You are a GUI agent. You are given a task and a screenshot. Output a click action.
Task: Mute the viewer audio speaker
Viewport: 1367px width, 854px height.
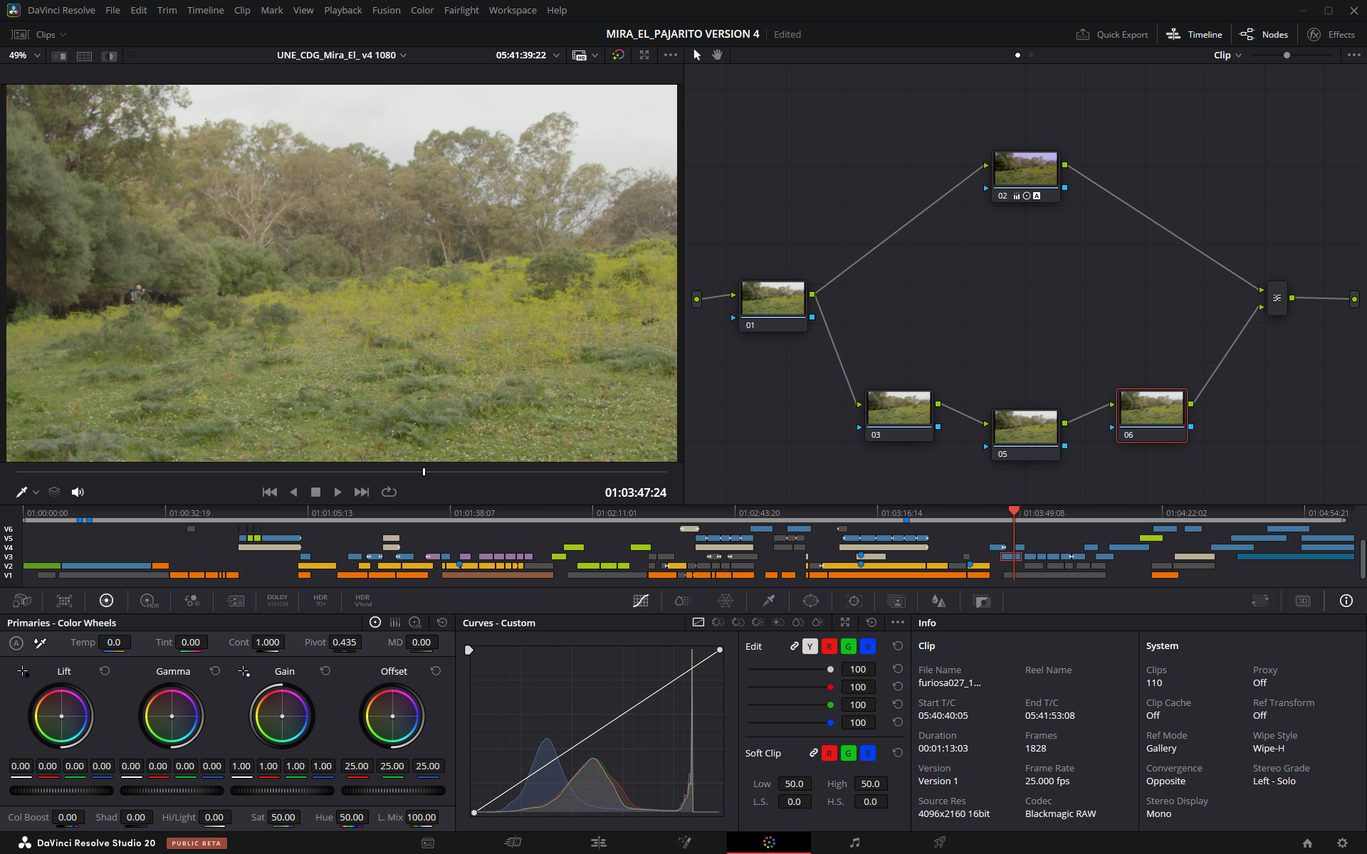pyautogui.click(x=78, y=492)
